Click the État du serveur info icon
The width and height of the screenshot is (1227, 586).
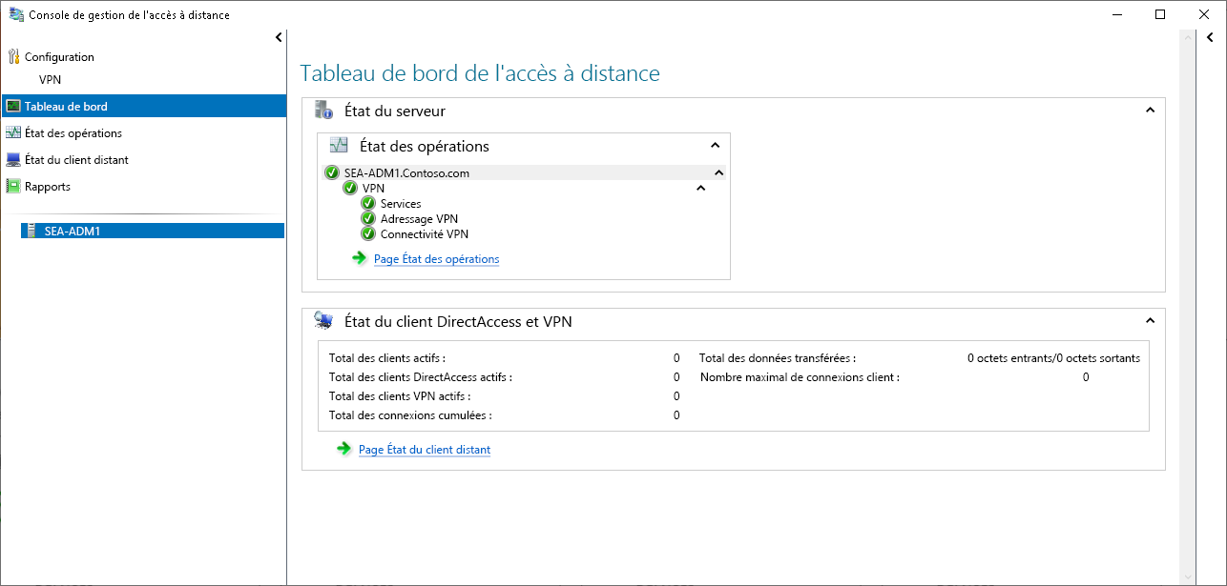323,111
